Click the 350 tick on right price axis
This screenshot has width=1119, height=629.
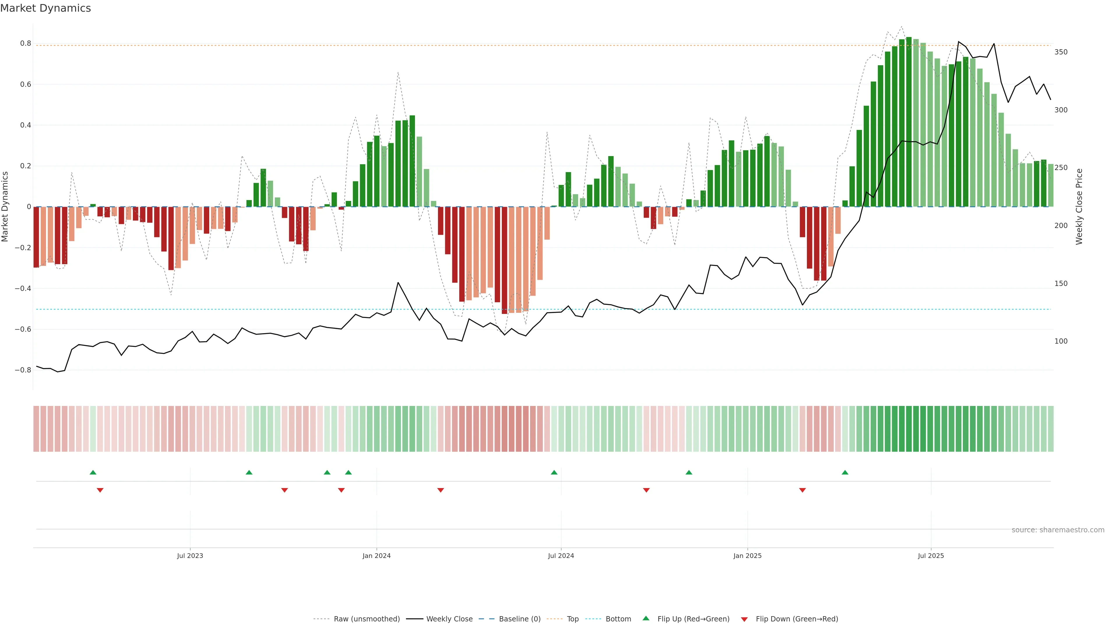1061,52
